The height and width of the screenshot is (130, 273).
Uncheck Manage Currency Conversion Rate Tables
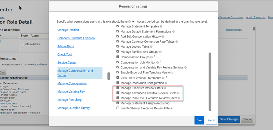118,41
